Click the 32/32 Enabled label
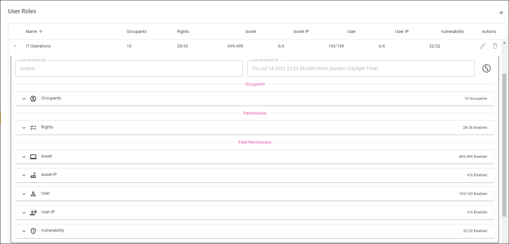509x244 pixels. pyautogui.click(x=475, y=231)
